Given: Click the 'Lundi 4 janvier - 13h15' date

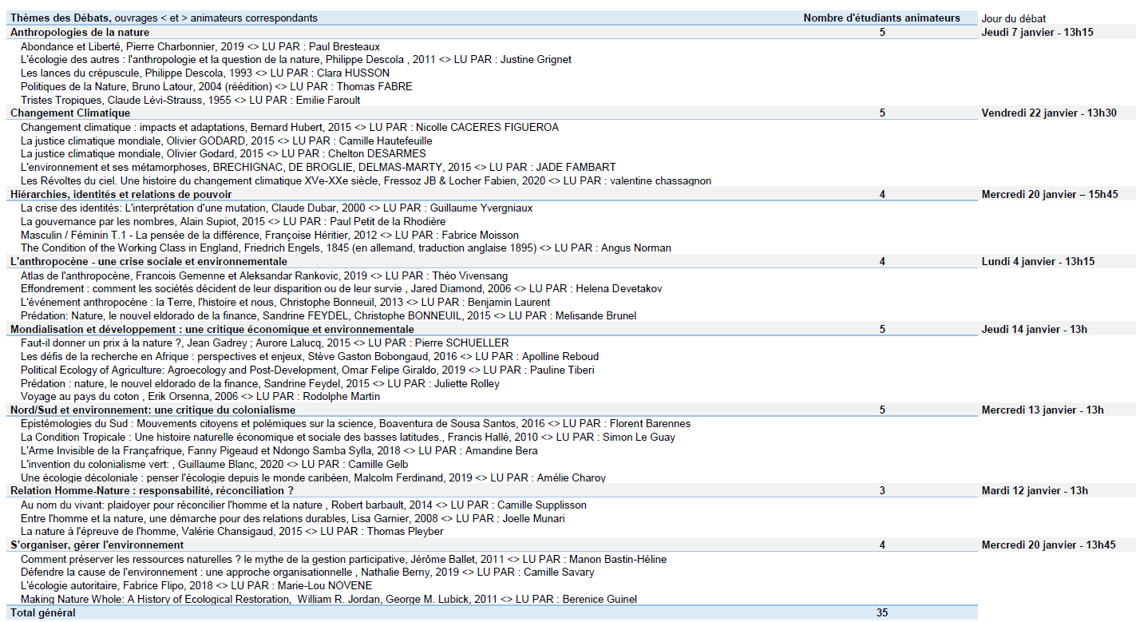Looking at the screenshot, I should (x=1038, y=261).
